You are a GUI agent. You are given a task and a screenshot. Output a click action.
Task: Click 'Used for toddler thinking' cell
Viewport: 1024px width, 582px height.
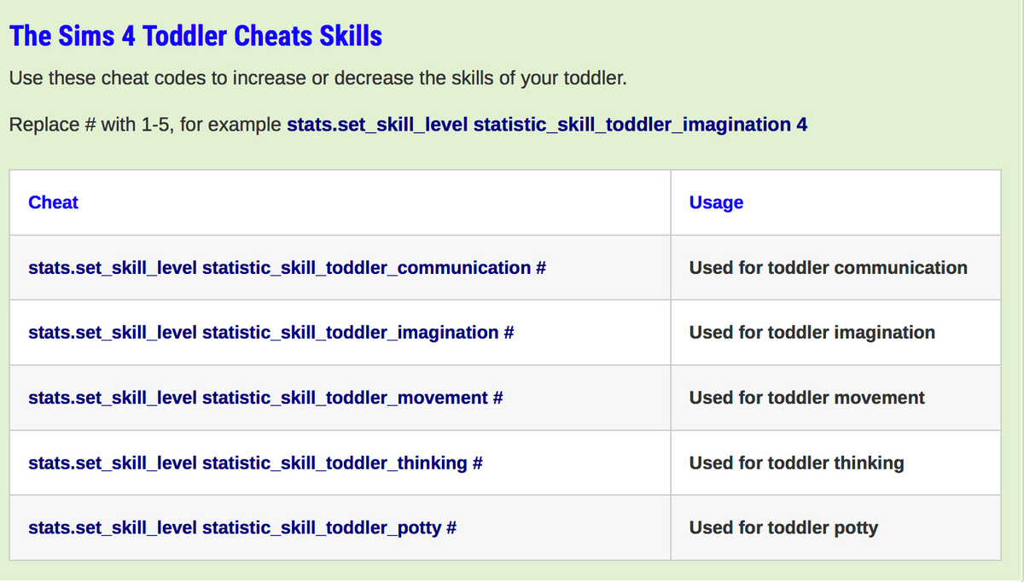pos(796,463)
